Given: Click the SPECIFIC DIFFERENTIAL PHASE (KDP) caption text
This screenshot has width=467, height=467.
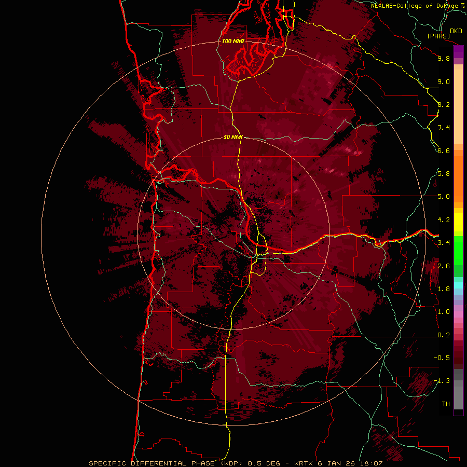Looking at the screenshot, I should (x=166, y=463).
